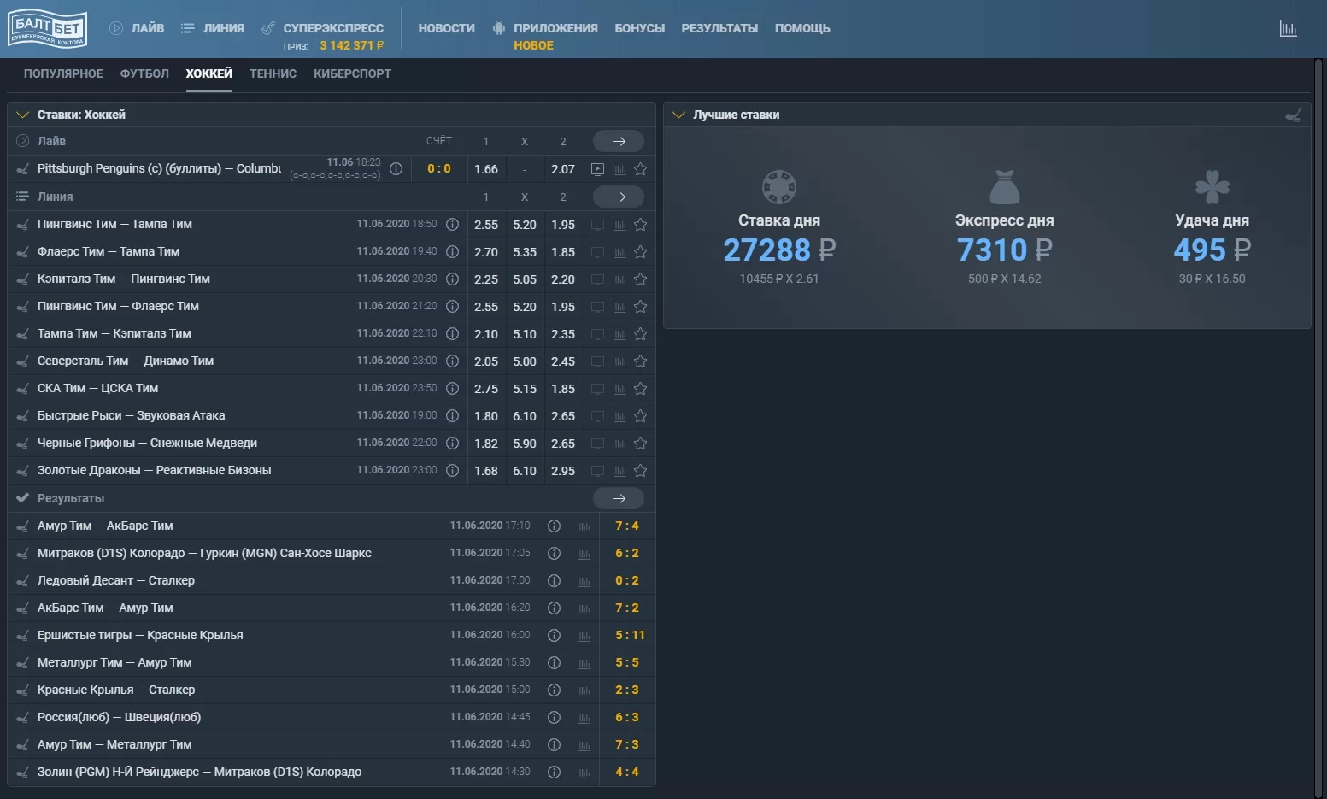The image size is (1327, 799).
Task: Click the dice icon next to СУПЕРЭКСПРЕСС
Action: pos(267,26)
